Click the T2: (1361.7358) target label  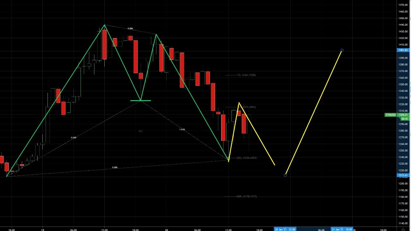click(246, 75)
